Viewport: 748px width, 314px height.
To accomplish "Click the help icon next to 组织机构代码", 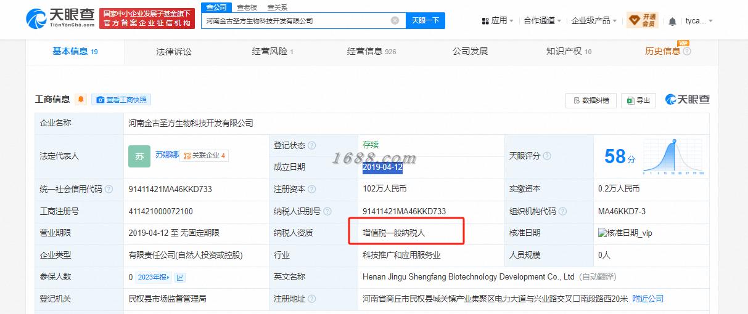I will (x=564, y=212).
